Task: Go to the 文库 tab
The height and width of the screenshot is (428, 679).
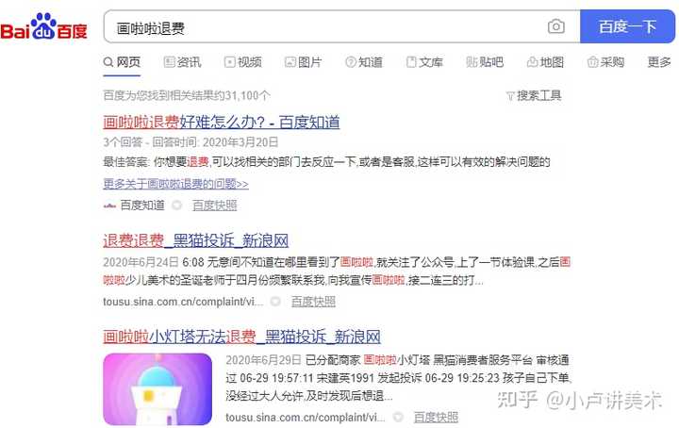Action: point(424,62)
